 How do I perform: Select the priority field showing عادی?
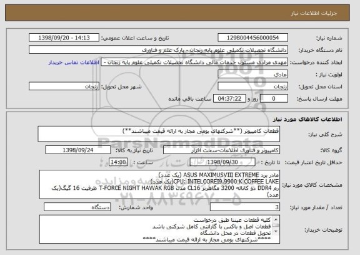coord(252,75)
